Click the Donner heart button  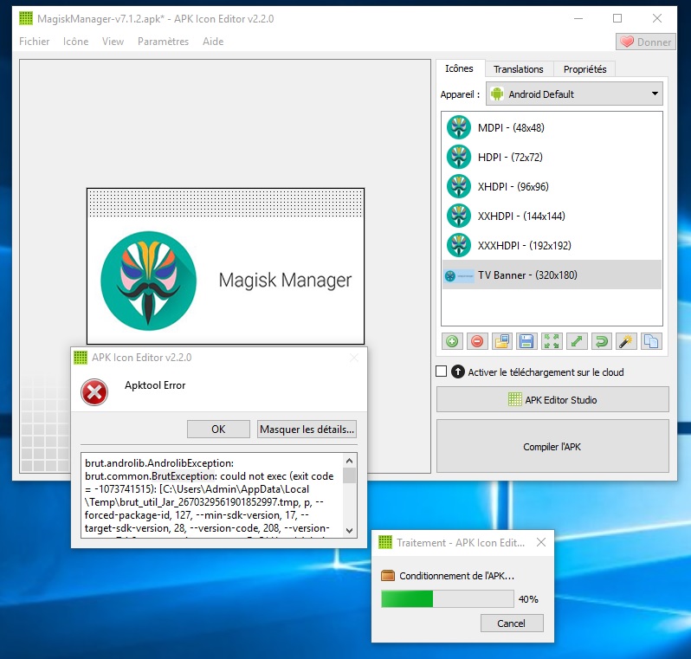(x=646, y=42)
